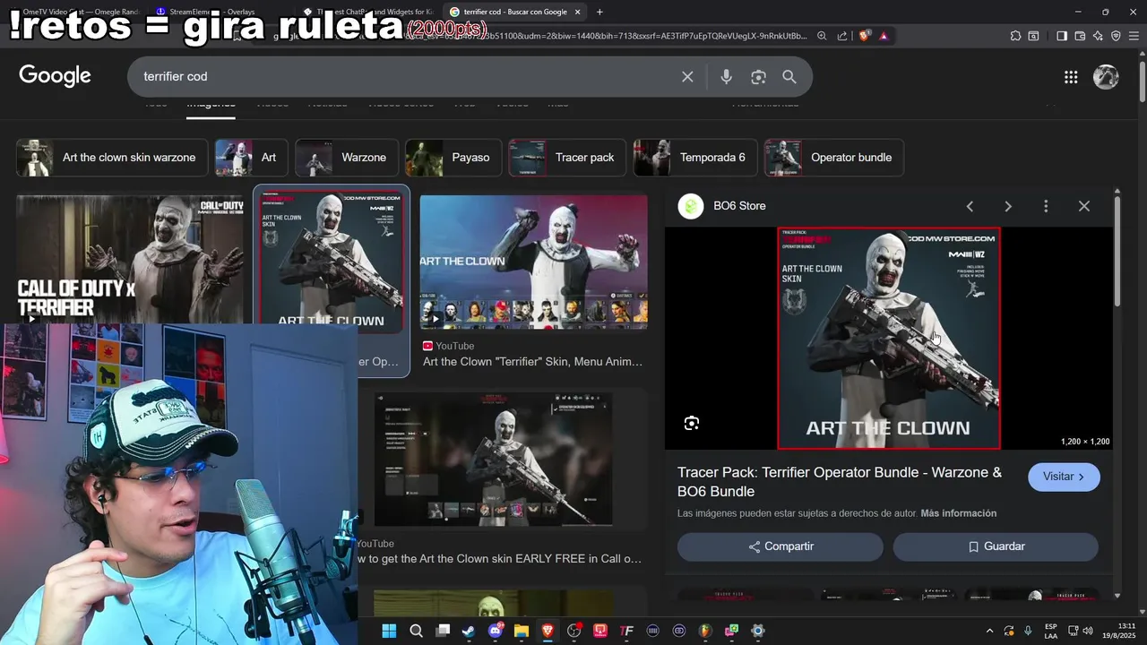Open Brave Rewards triangle icon
This screenshot has height=645, width=1147.
click(x=884, y=36)
